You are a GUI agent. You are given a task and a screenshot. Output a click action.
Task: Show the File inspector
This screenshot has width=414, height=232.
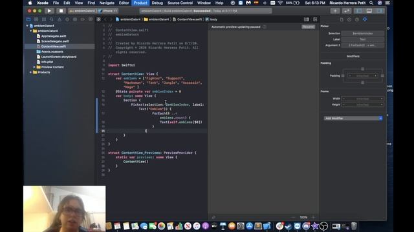point(342,19)
